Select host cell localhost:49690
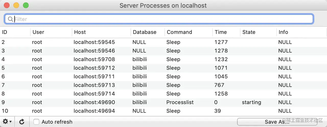The image size is (327, 127). [x=94, y=103]
